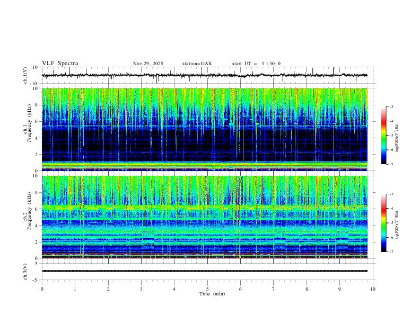Click tick label "8" on the Time axis
Screen dimensions: 420x324
(x=307, y=289)
